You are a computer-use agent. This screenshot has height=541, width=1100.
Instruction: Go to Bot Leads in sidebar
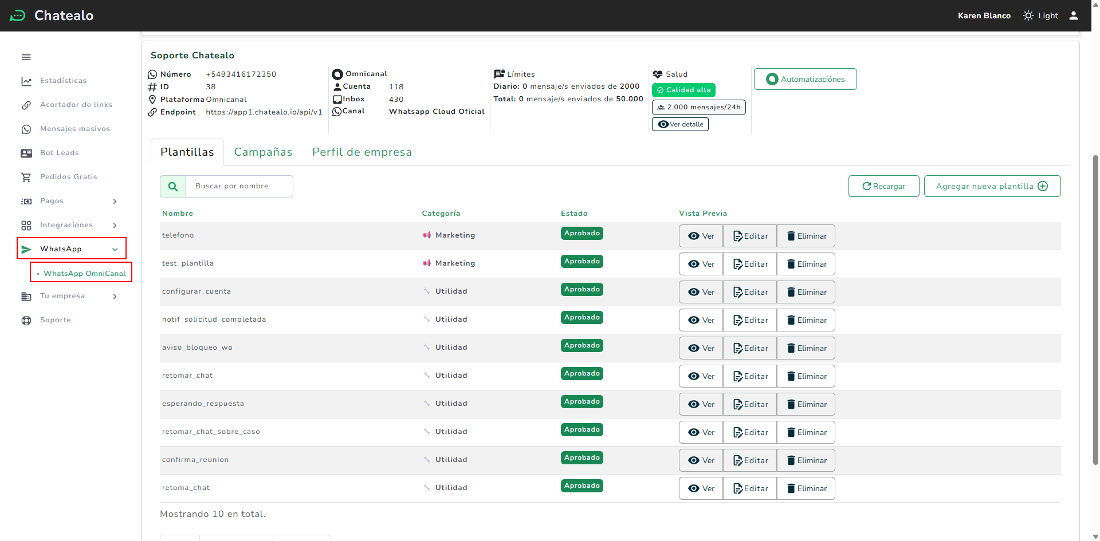pyautogui.click(x=60, y=153)
